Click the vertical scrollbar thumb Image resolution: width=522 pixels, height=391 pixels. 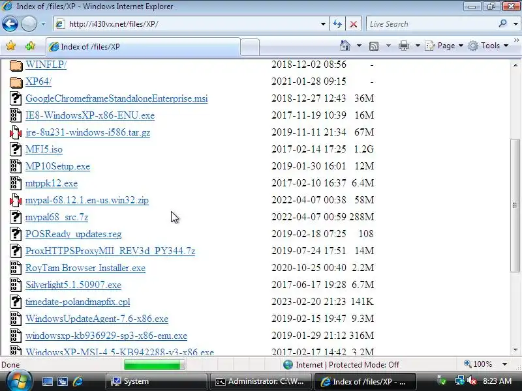[x=515, y=205]
